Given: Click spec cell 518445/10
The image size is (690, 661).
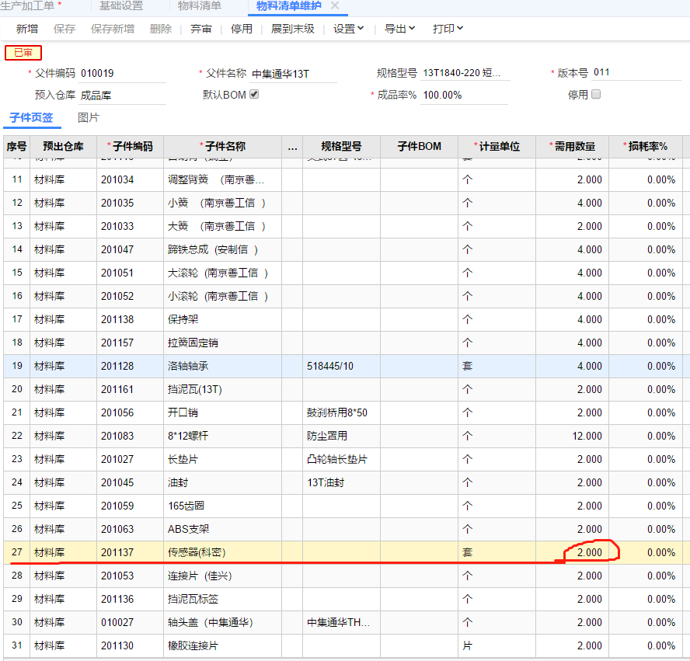Looking at the screenshot, I should [x=341, y=367].
